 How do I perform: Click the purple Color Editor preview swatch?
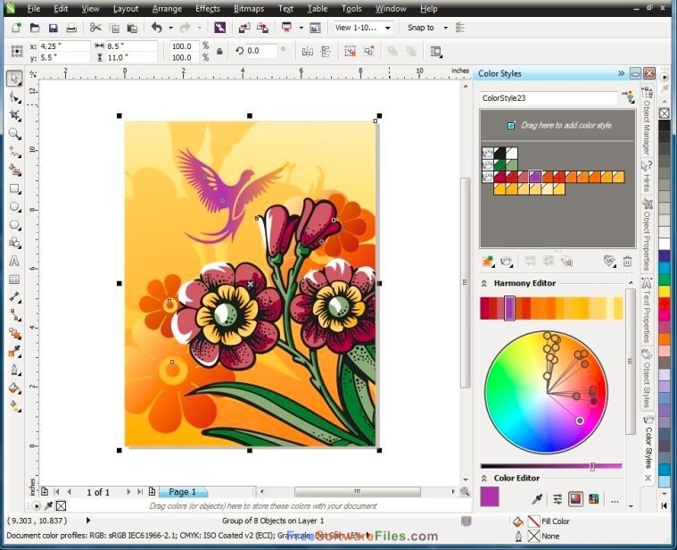point(489,496)
